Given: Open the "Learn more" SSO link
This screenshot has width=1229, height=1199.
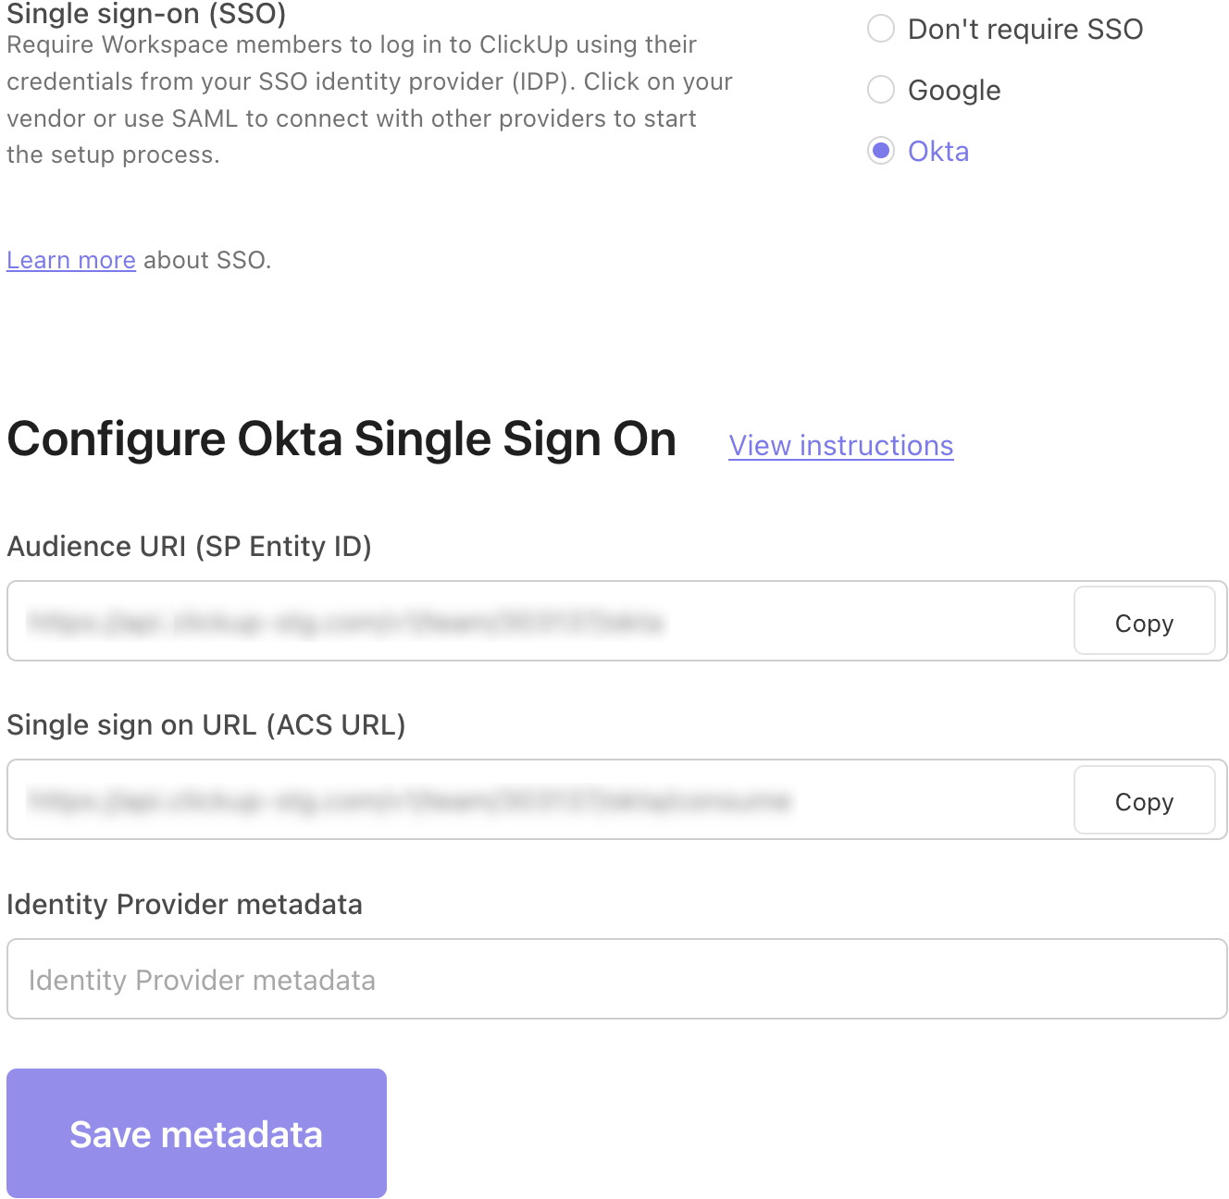Looking at the screenshot, I should (71, 261).
